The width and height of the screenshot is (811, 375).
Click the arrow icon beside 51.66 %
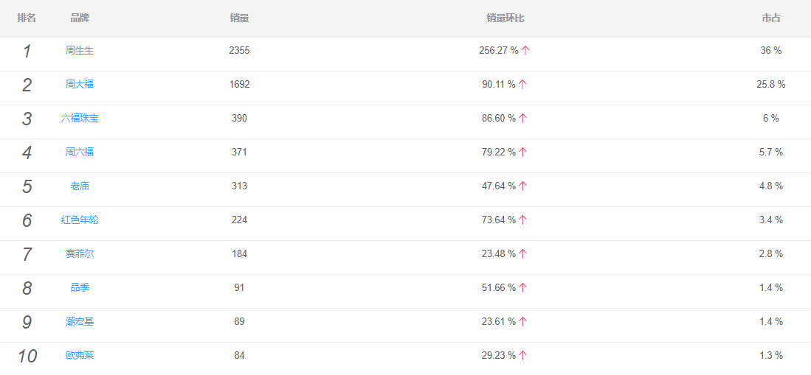523,288
